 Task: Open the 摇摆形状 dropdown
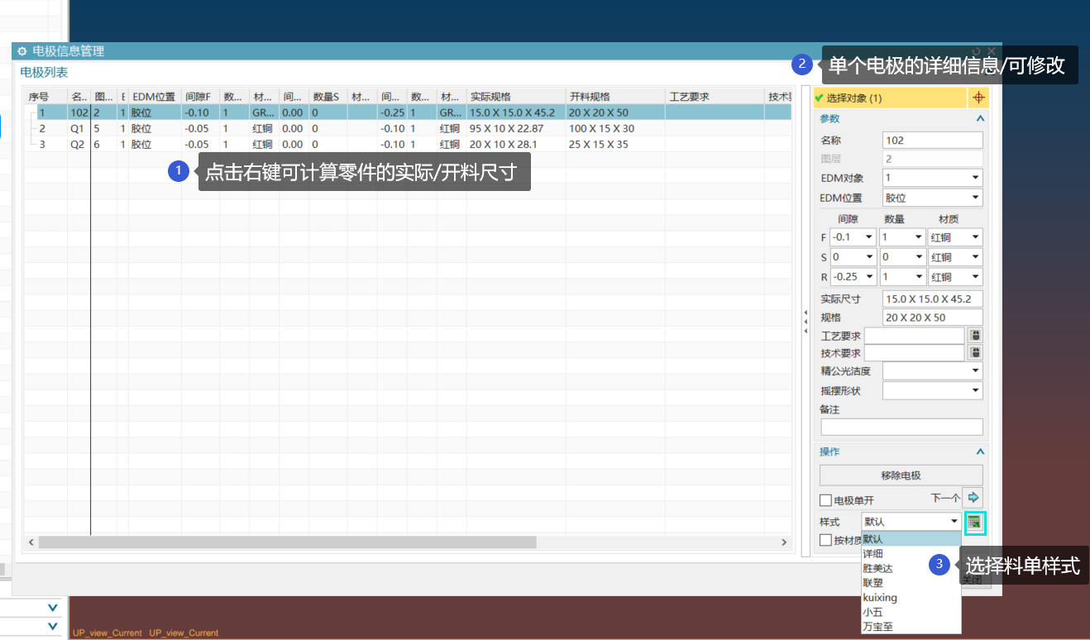pos(933,390)
